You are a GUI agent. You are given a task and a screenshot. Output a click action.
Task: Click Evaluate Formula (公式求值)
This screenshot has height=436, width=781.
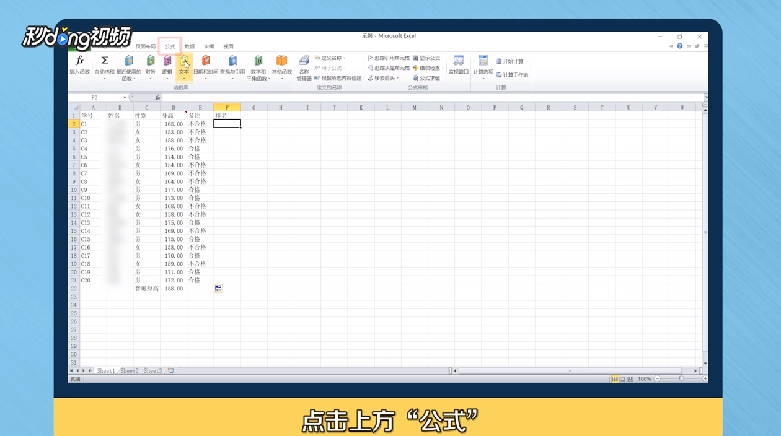(426, 78)
